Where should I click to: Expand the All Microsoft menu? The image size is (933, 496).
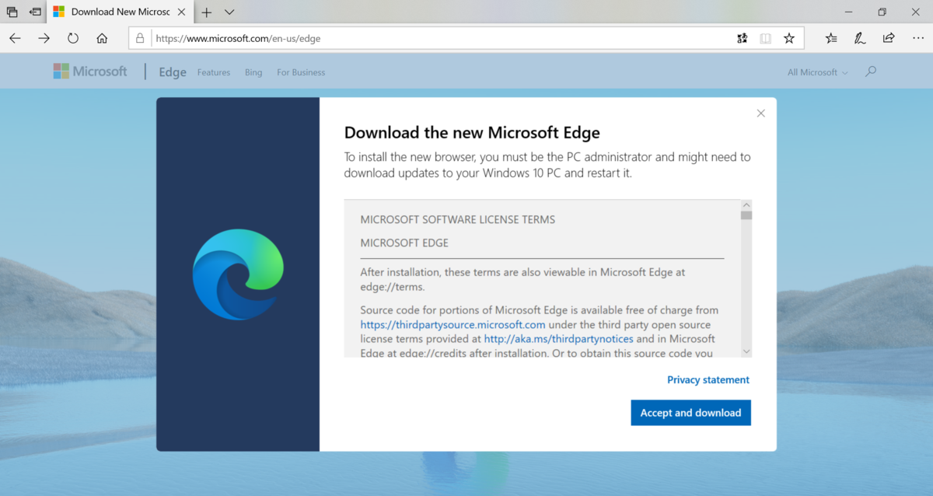click(818, 72)
